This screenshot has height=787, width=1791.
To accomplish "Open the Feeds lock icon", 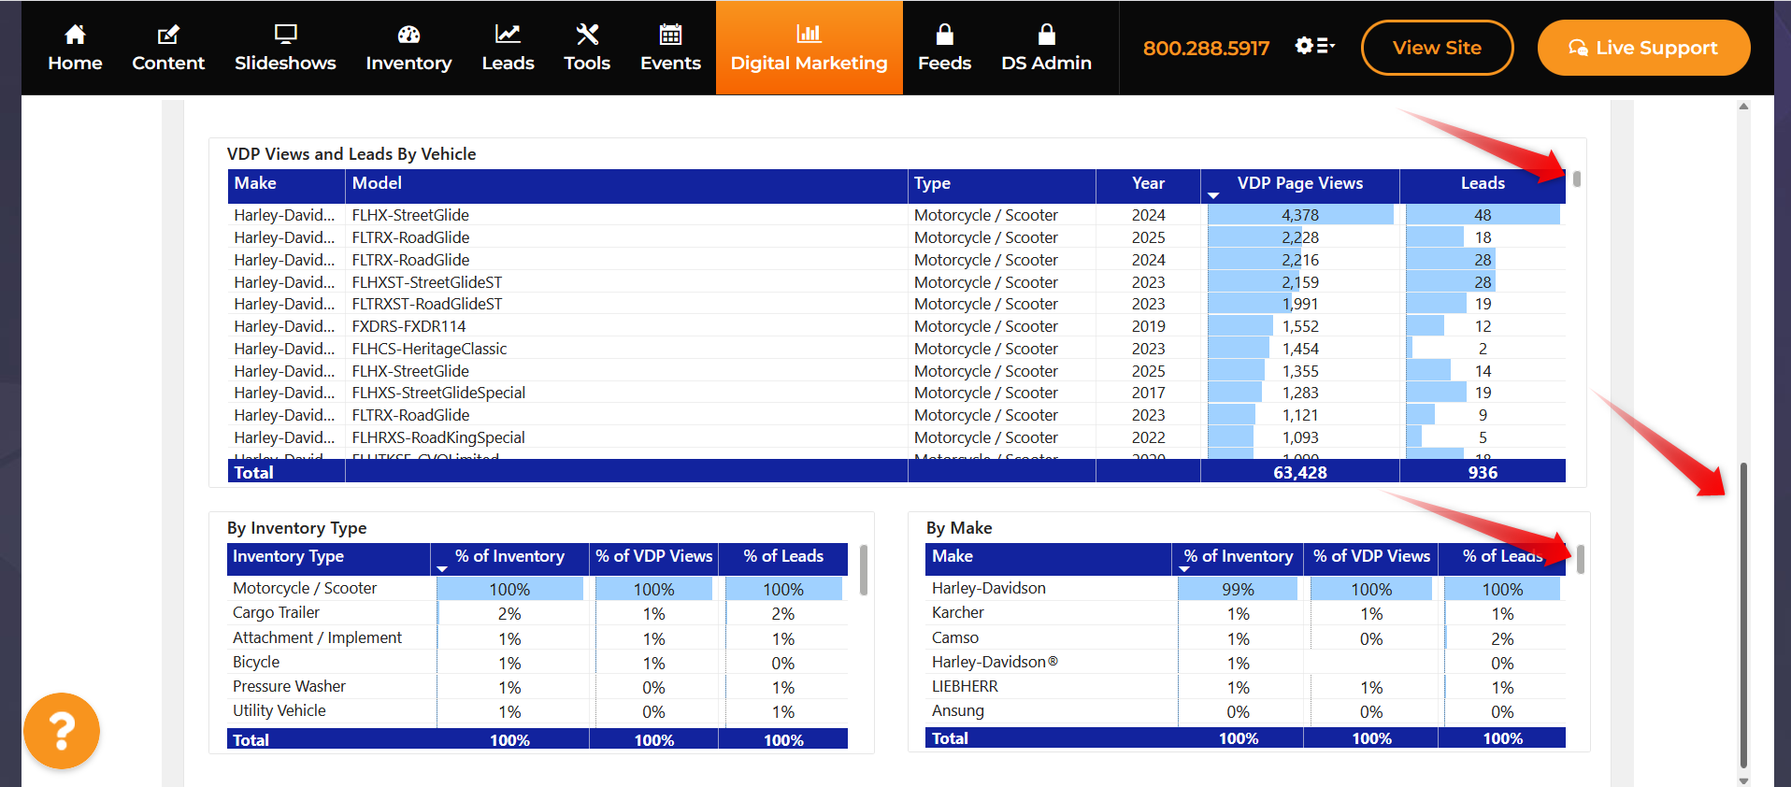I will tap(944, 35).
